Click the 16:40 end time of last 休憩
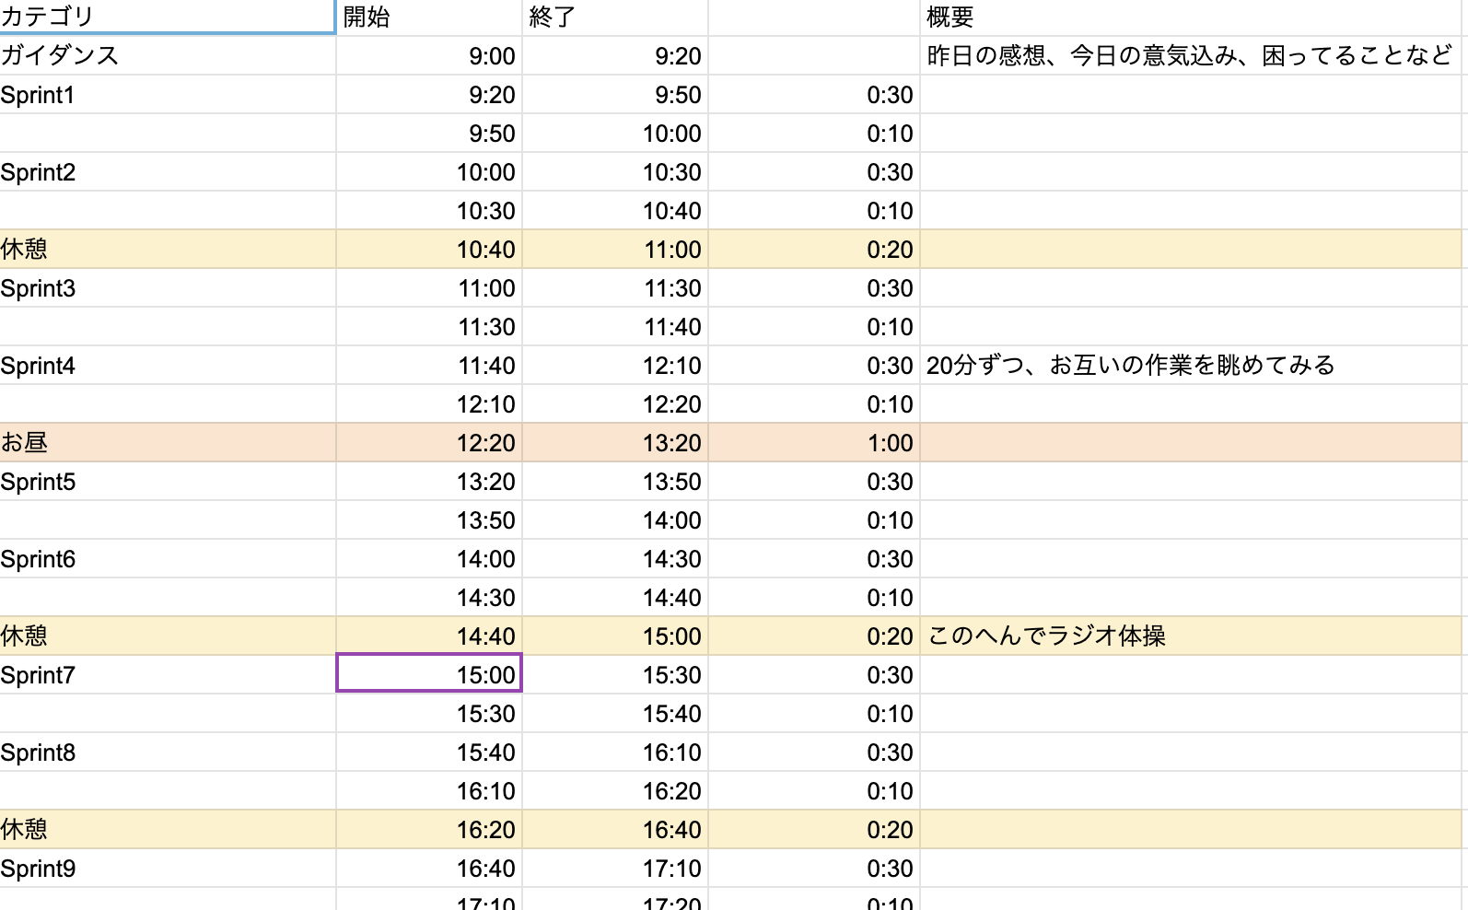The width and height of the screenshot is (1468, 910). point(615,830)
